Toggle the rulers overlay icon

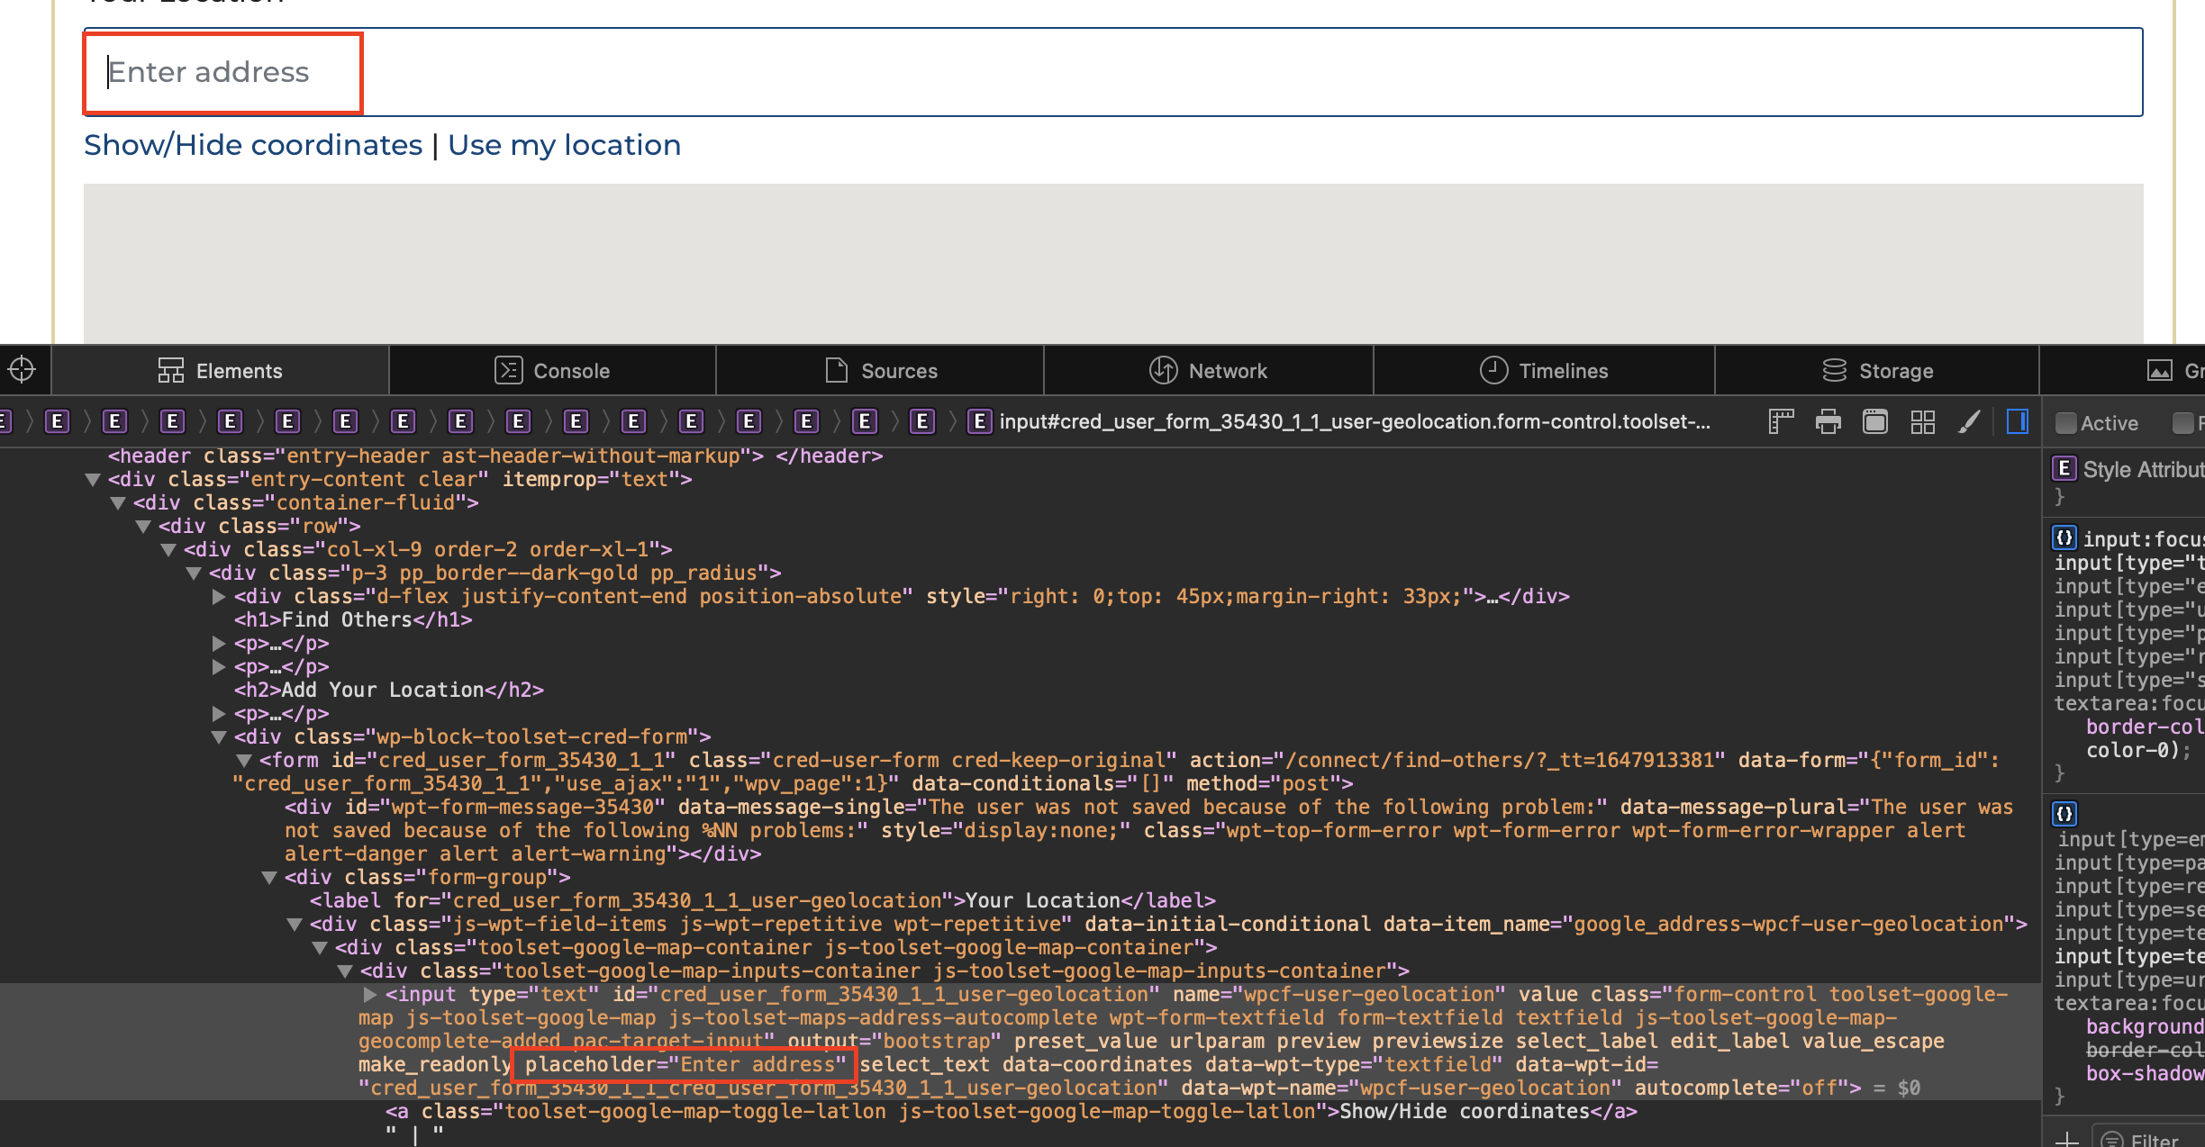[x=1781, y=421]
